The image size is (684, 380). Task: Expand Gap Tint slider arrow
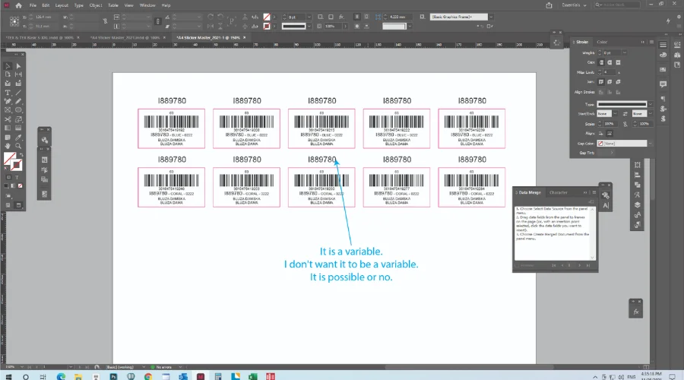612,153
